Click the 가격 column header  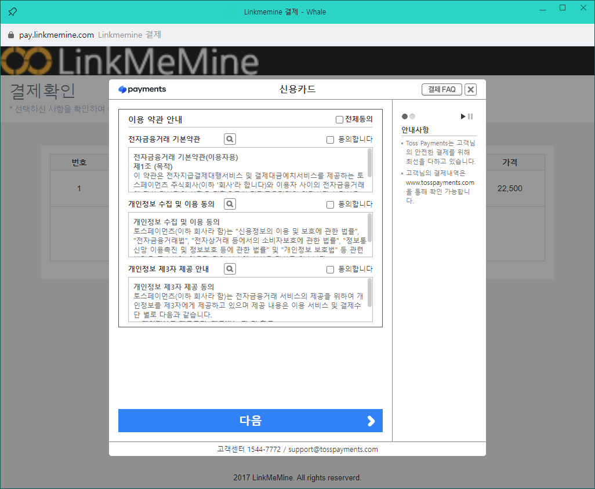pos(510,163)
